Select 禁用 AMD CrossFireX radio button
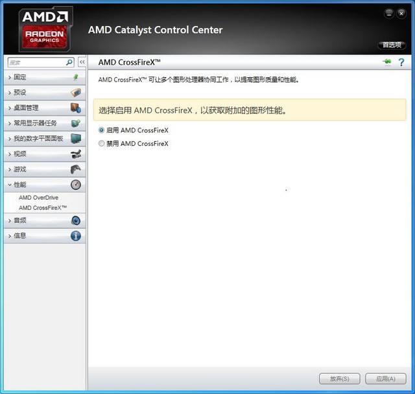The height and width of the screenshot is (394, 415). [101, 143]
